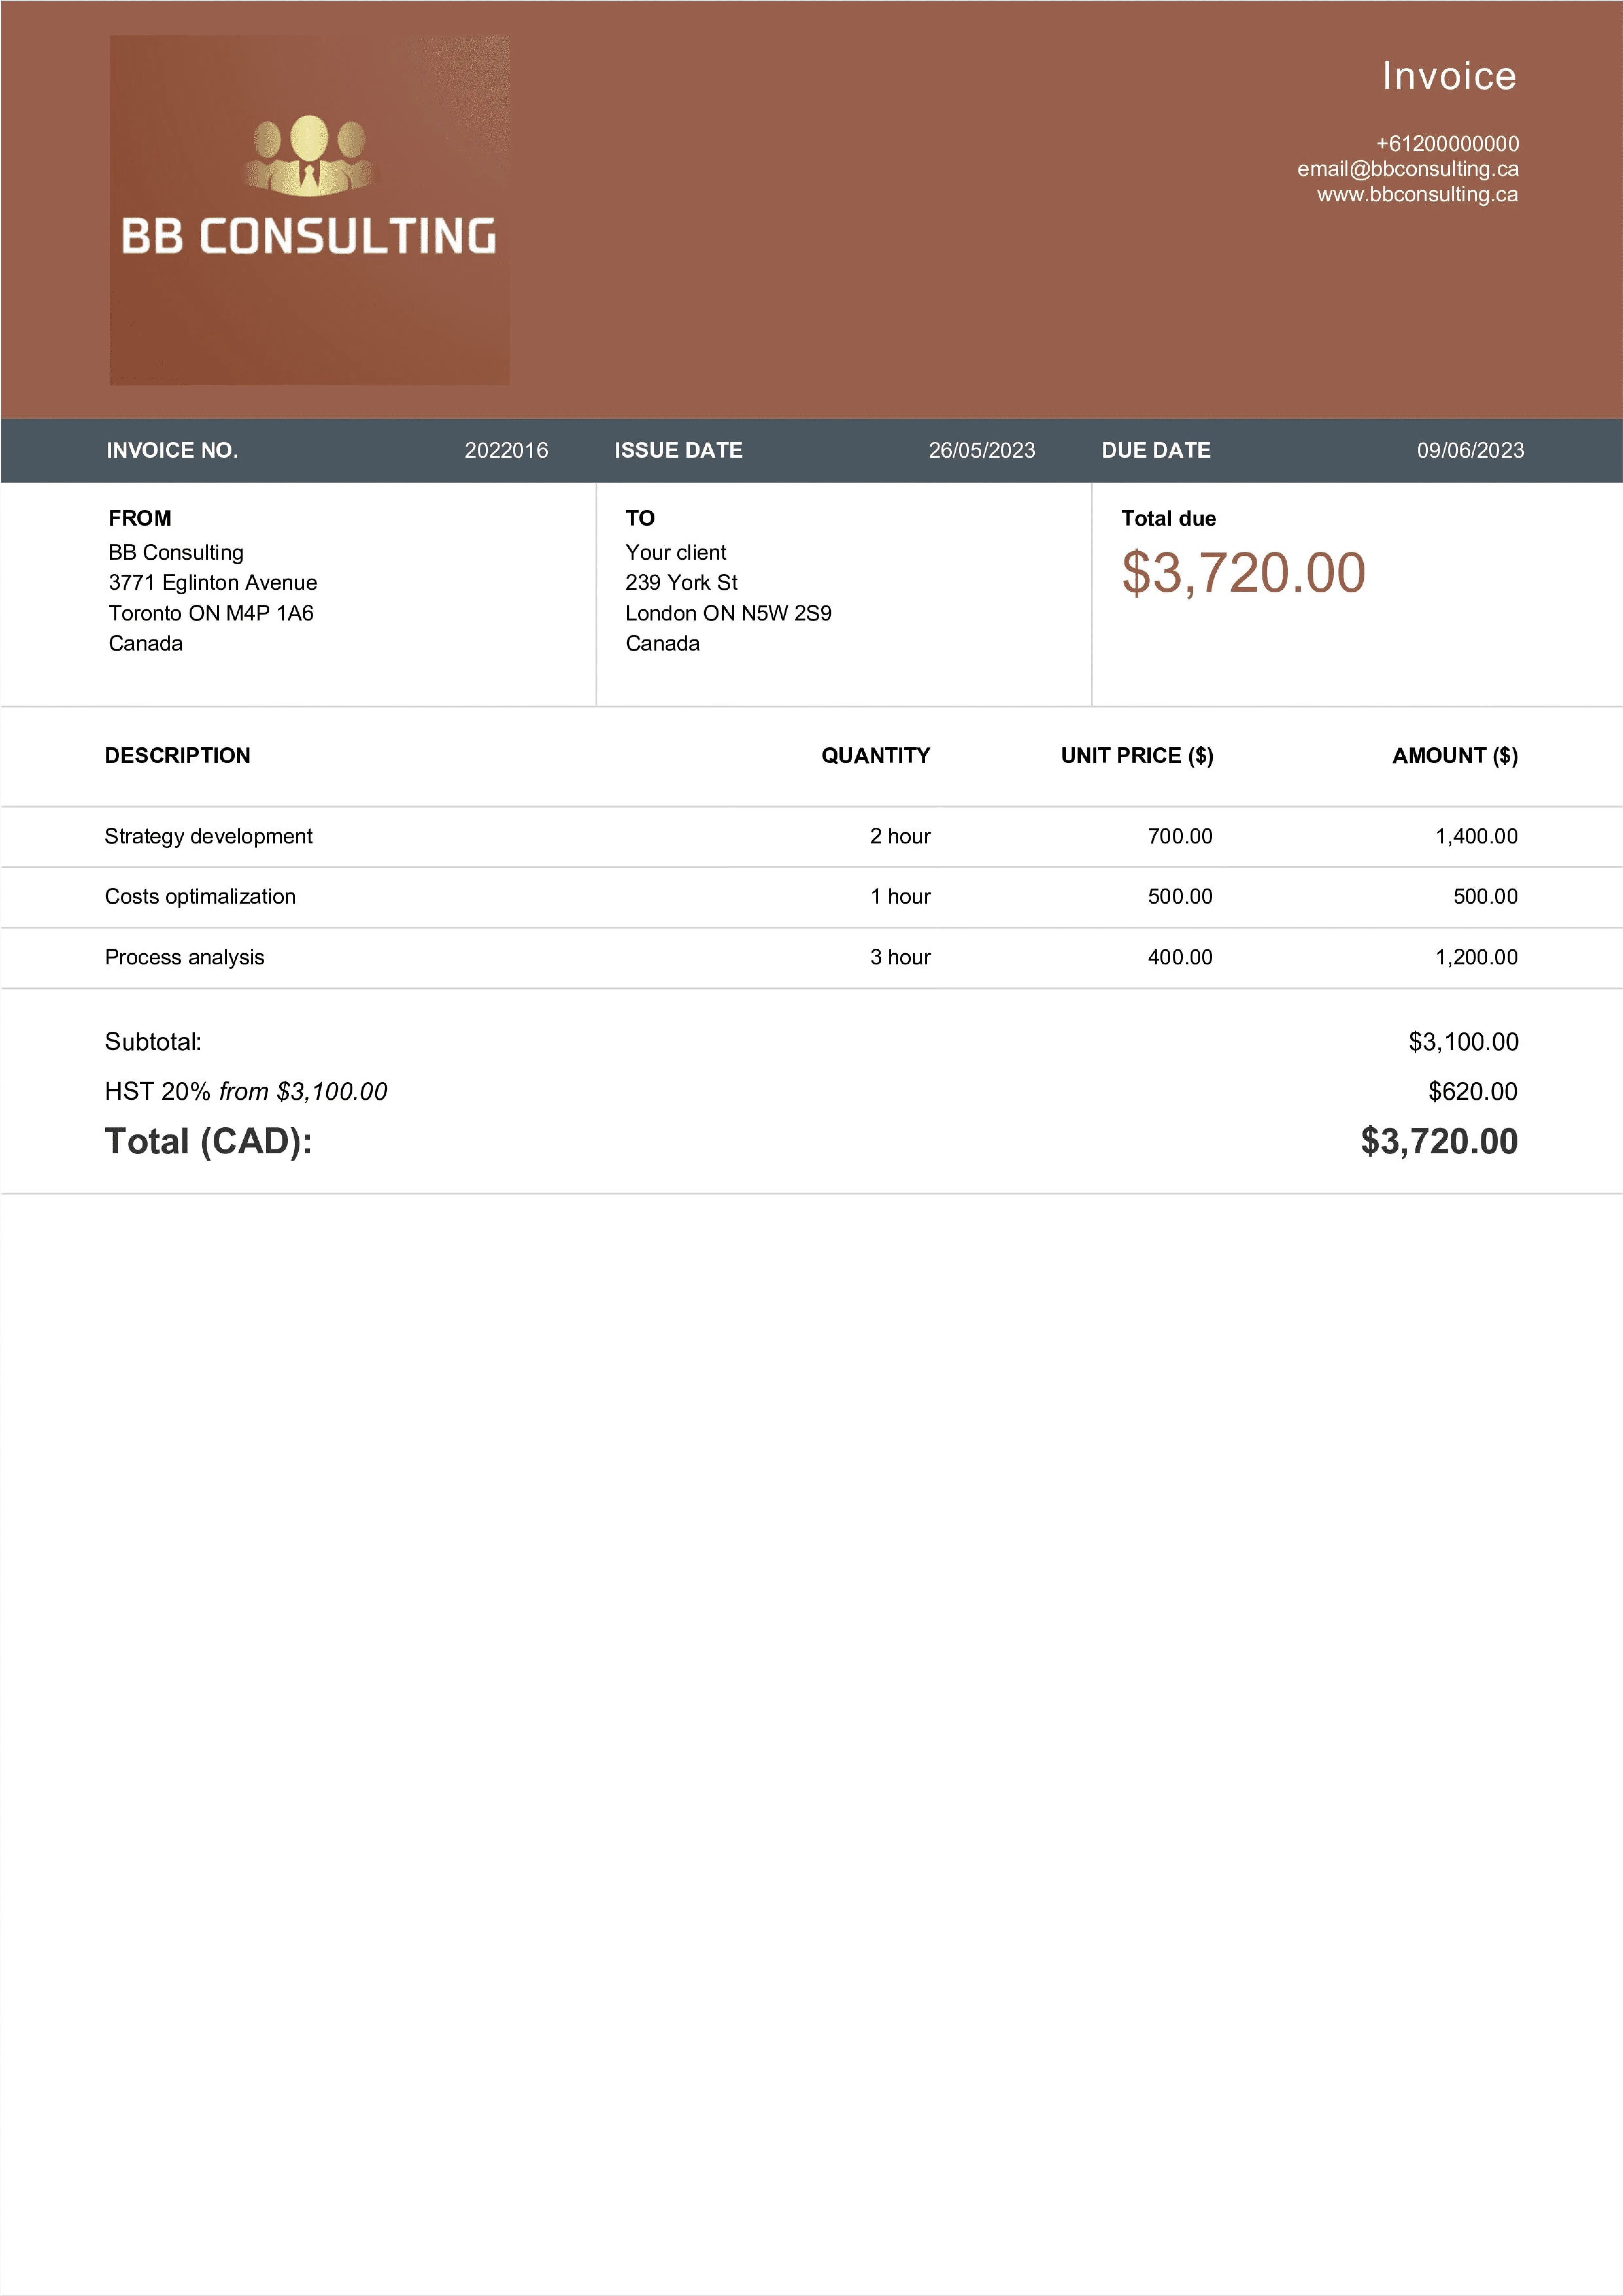Select invoice number 2022016
This screenshot has height=2296, width=1623.
506,450
